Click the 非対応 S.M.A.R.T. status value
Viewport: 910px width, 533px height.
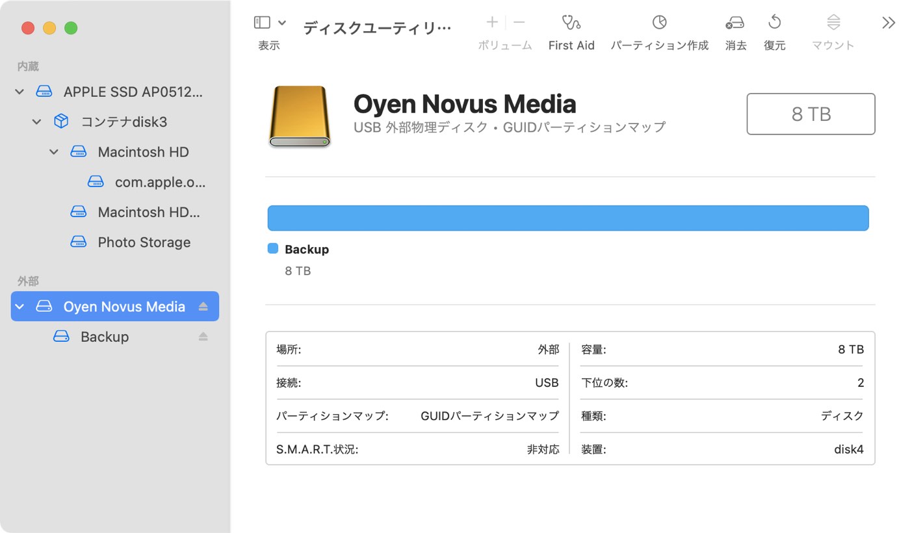(543, 449)
